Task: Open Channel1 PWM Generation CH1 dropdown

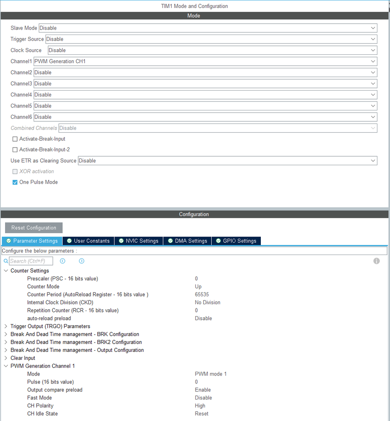Action: (x=205, y=62)
